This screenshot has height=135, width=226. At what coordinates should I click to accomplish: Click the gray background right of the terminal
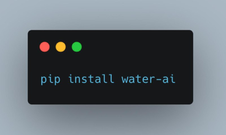[210, 67]
